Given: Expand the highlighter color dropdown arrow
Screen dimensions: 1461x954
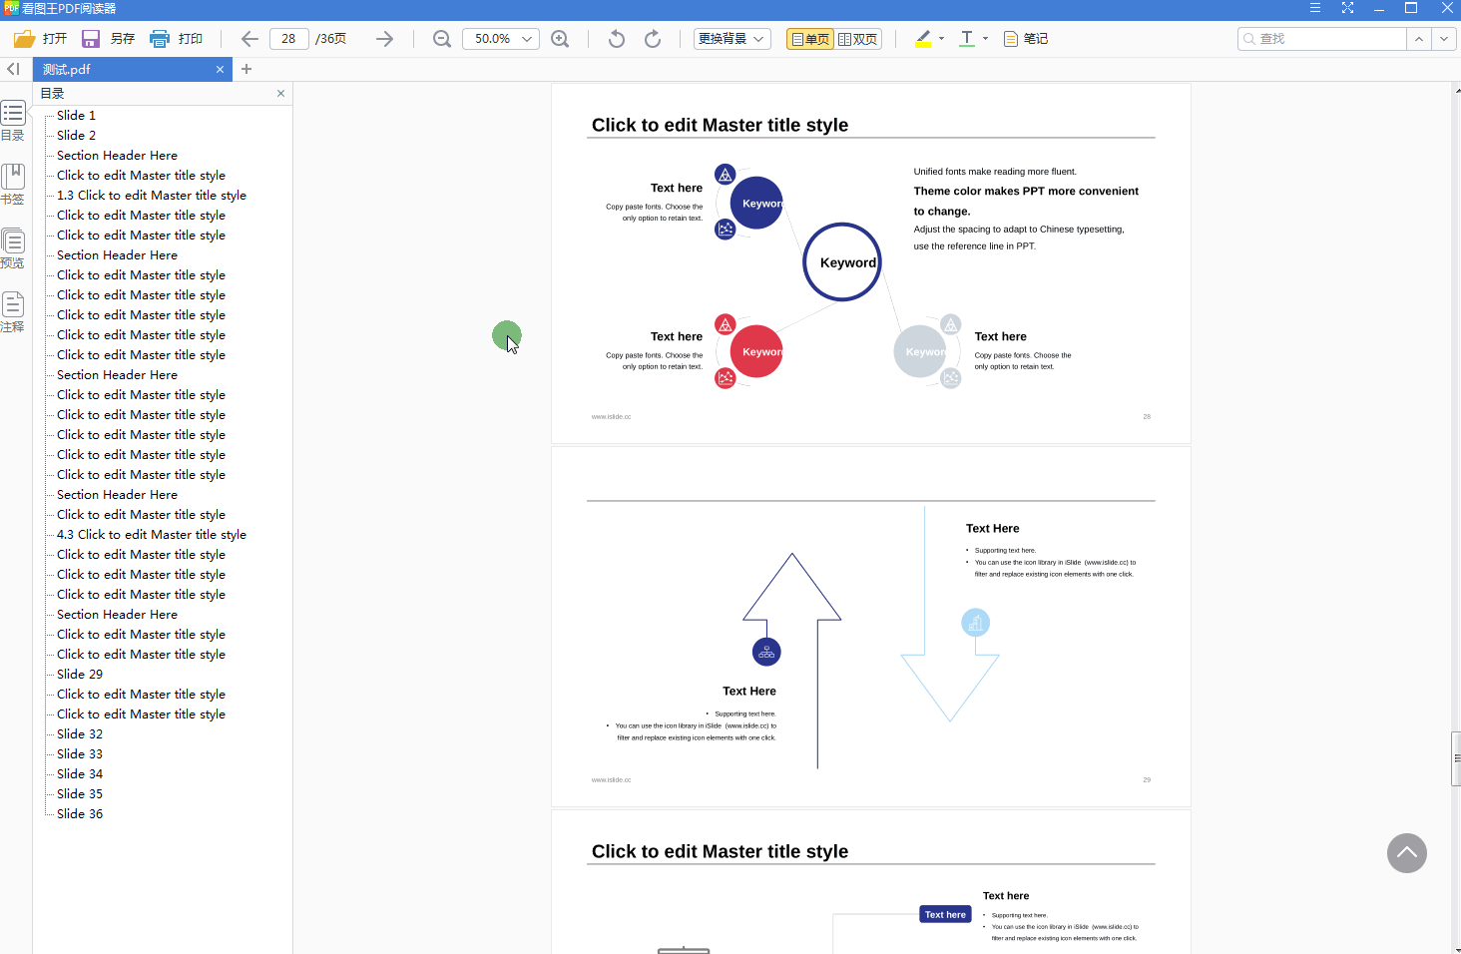Looking at the screenshot, I should (x=941, y=39).
